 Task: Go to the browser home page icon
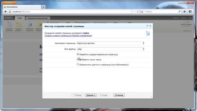(184, 12)
